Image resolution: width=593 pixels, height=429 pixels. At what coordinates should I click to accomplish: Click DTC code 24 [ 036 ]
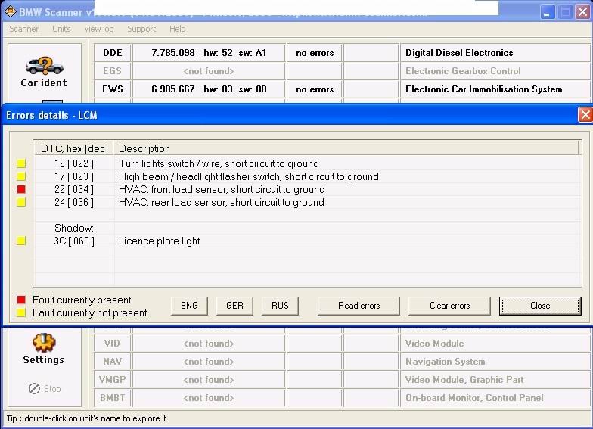click(74, 202)
